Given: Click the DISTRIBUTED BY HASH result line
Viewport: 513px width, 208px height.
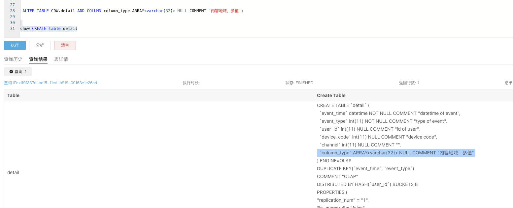Looking at the screenshot, I should 367,184.
